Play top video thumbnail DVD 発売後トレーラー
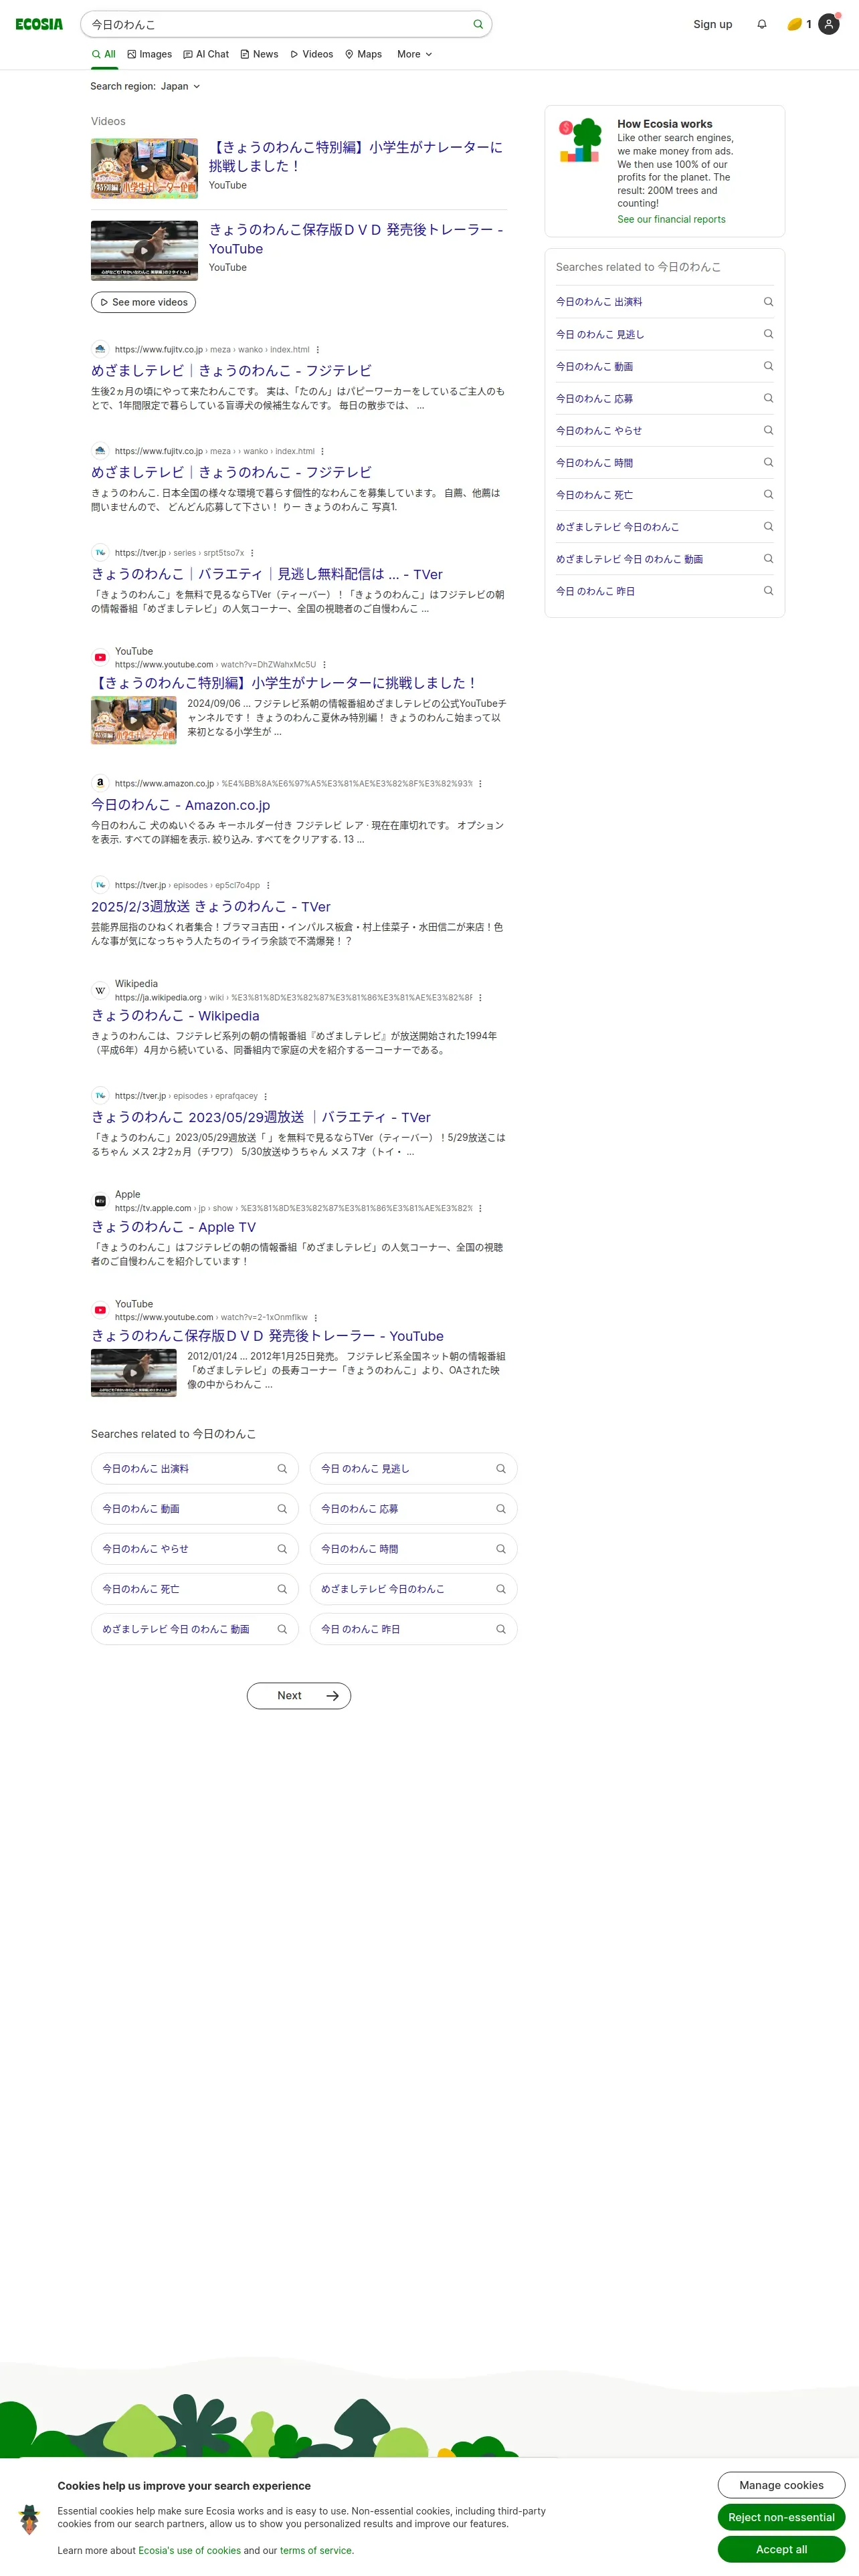Screen dimensions: 859x2576 tap(144, 251)
